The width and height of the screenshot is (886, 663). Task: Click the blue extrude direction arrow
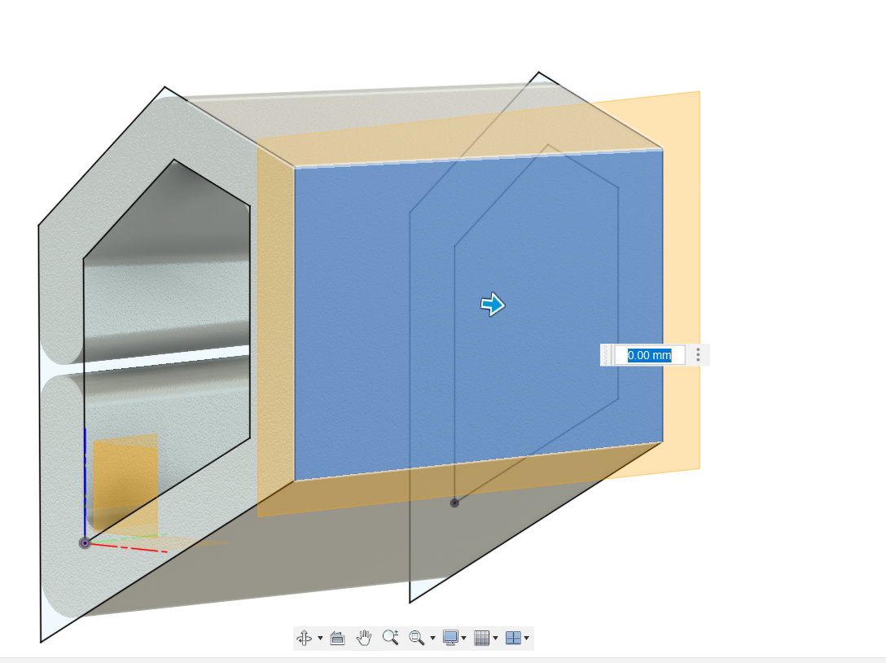click(x=493, y=305)
